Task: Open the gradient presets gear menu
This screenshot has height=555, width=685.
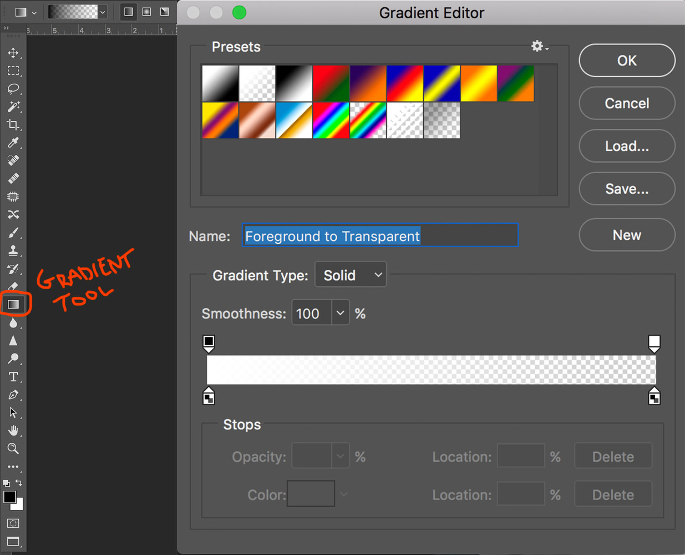Action: [536, 46]
